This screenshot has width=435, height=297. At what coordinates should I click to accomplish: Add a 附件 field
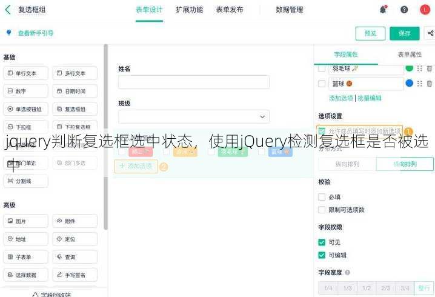pos(75,221)
